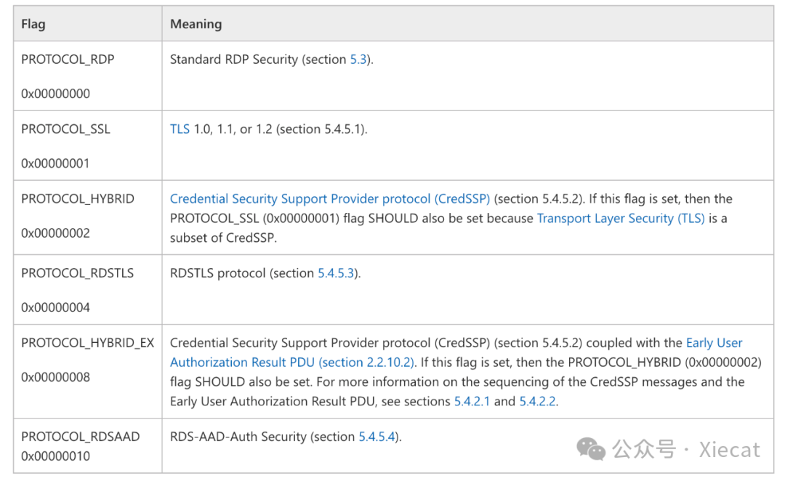Select the 0x00000010 hex value
The image size is (785, 481).
click(x=55, y=456)
